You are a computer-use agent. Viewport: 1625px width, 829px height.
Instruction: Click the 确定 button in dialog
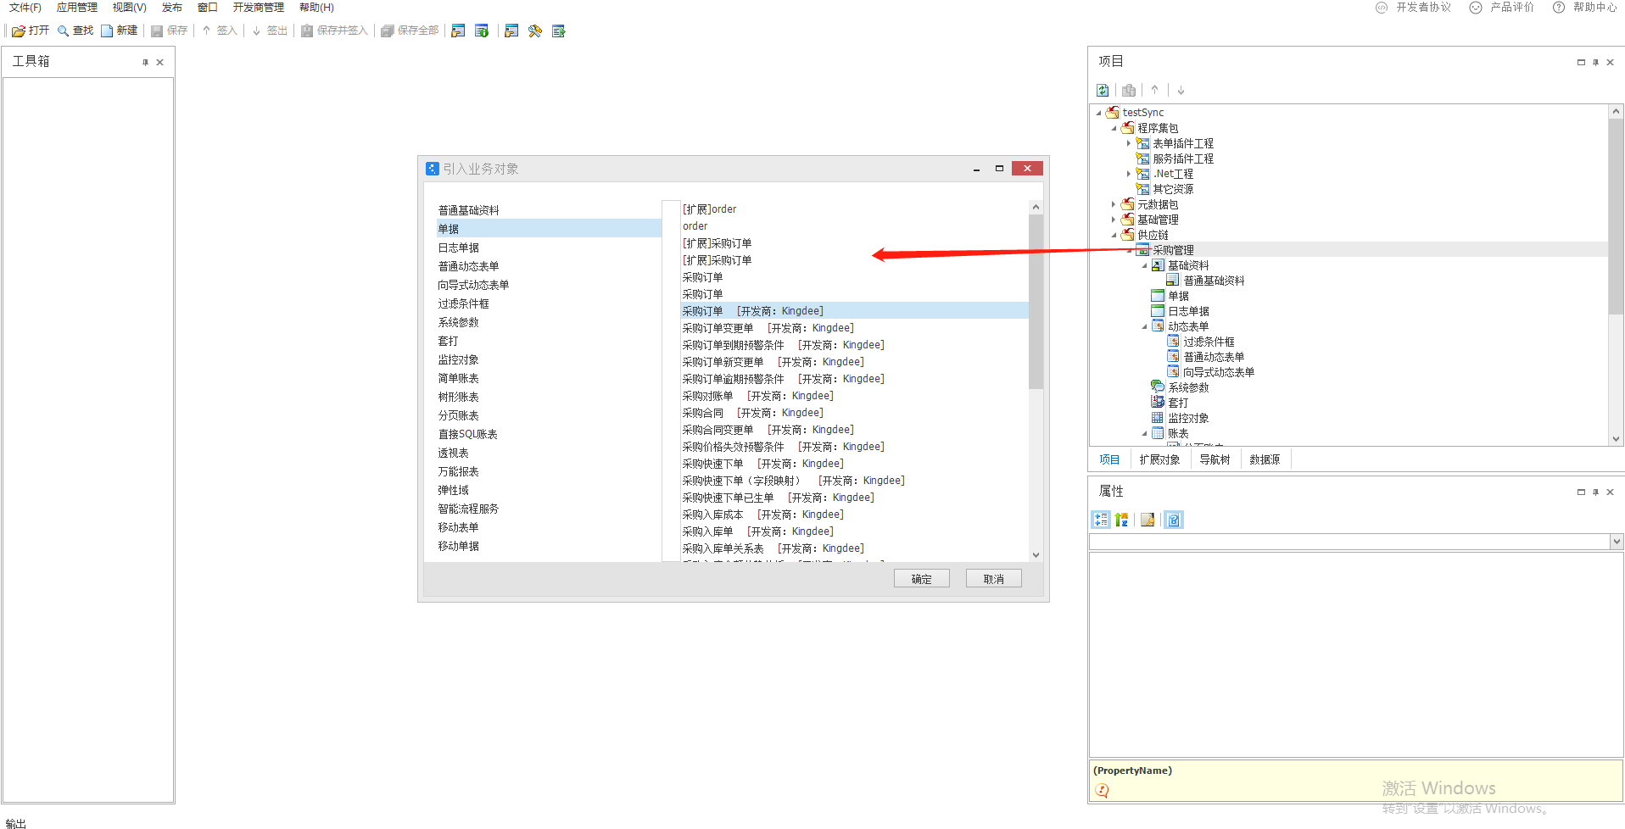[921, 579]
